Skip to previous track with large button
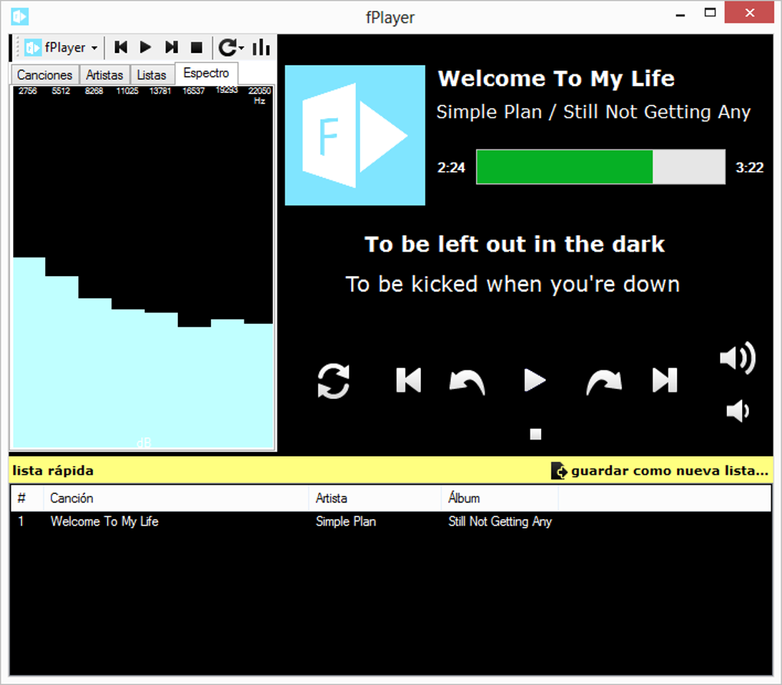This screenshot has height=685, width=782. pos(409,380)
